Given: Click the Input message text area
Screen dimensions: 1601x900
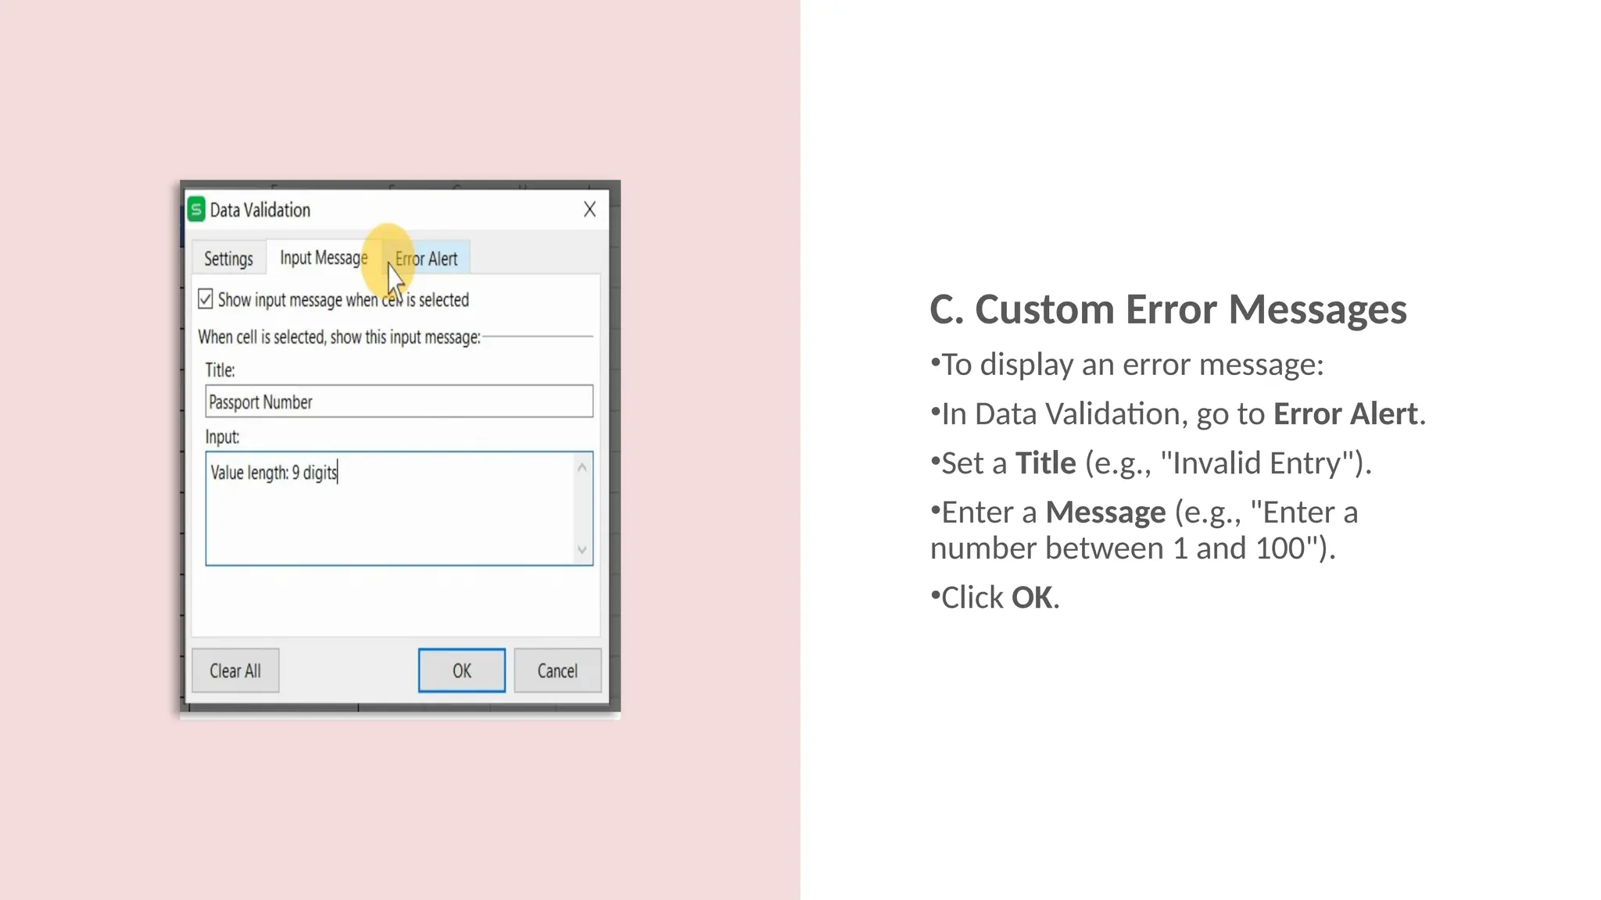Looking at the screenshot, I should click(x=399, y=509).
